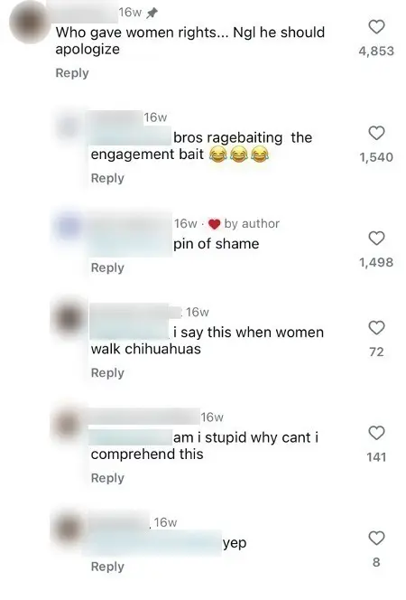406x600 pixels.
Task: Reply to the pinned "women rights" comment
Action: tap(72, 72)
